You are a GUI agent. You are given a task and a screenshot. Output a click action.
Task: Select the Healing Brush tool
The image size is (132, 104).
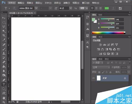[4, 44]
